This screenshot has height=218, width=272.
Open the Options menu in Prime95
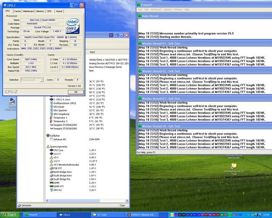pos(168,10)
